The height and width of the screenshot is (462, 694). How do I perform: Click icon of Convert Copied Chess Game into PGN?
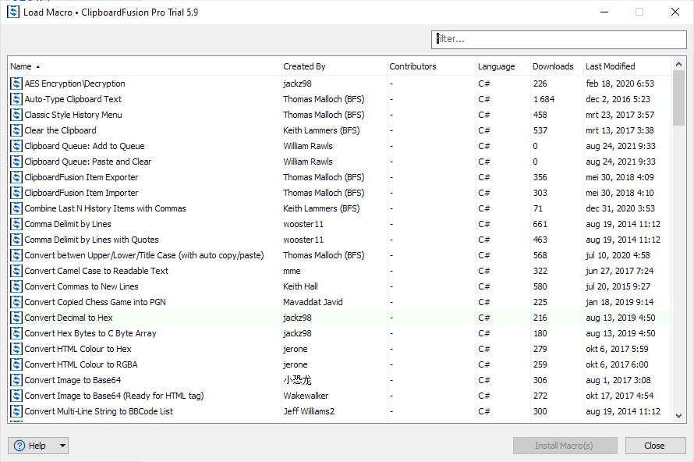pyautogui.click(x=16, y=302)
